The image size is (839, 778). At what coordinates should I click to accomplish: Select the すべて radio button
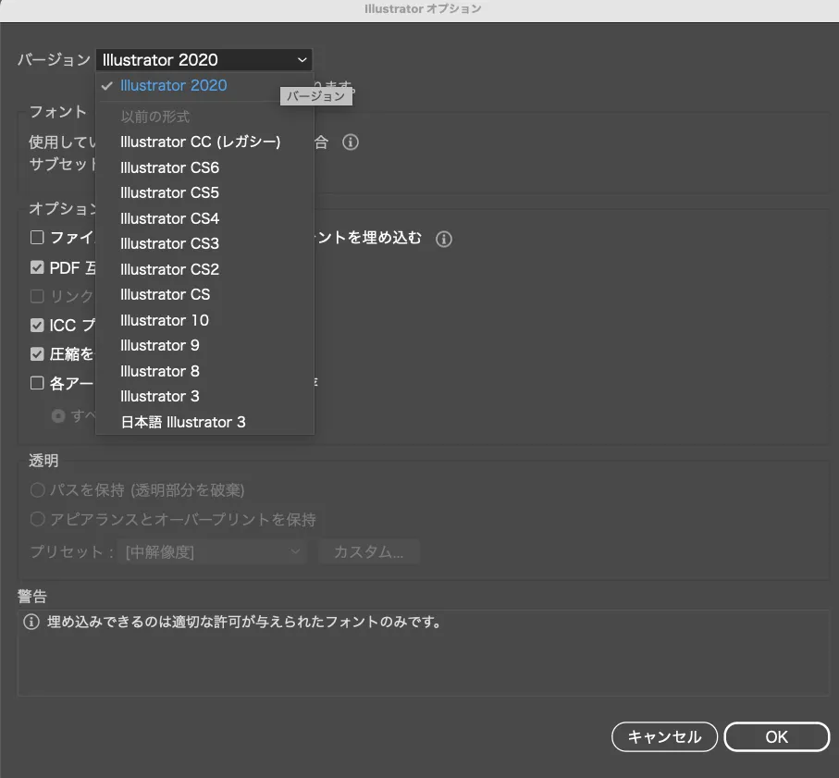(x=58, y=415)
